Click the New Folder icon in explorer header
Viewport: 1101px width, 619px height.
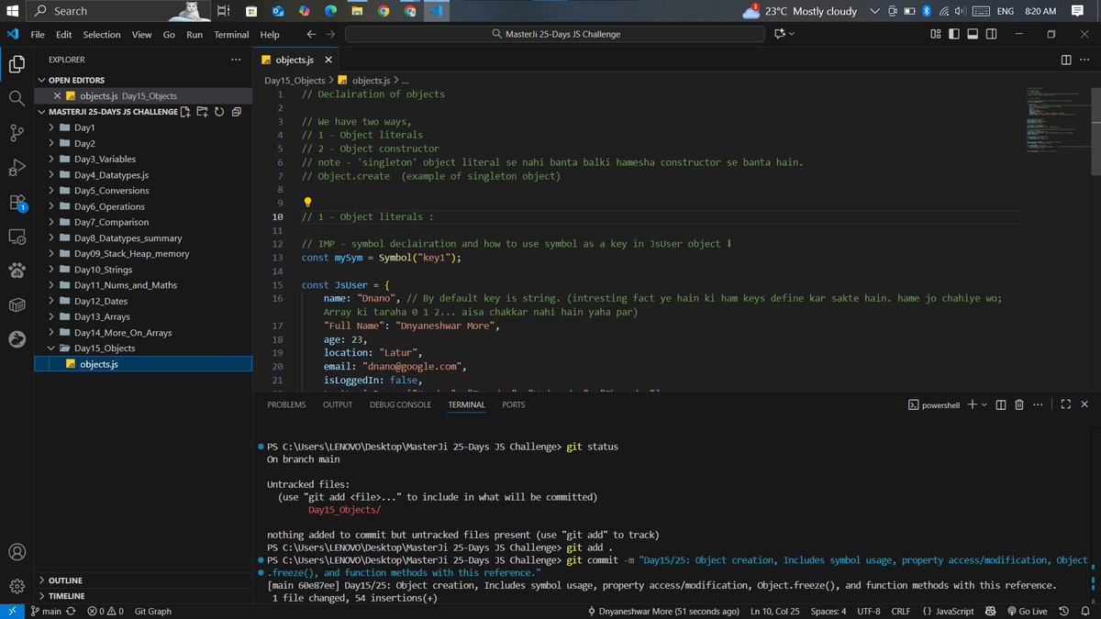pos(202,112)
